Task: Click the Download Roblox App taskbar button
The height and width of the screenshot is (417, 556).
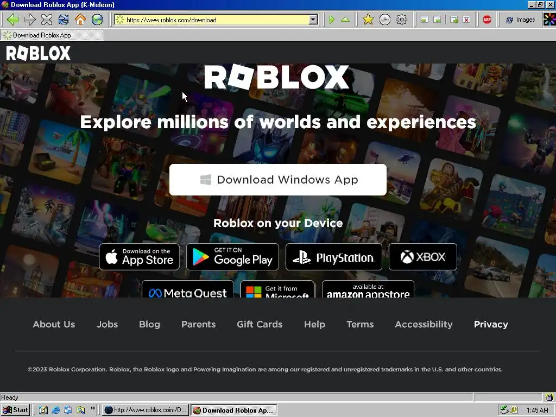Action: coord(234,410)
